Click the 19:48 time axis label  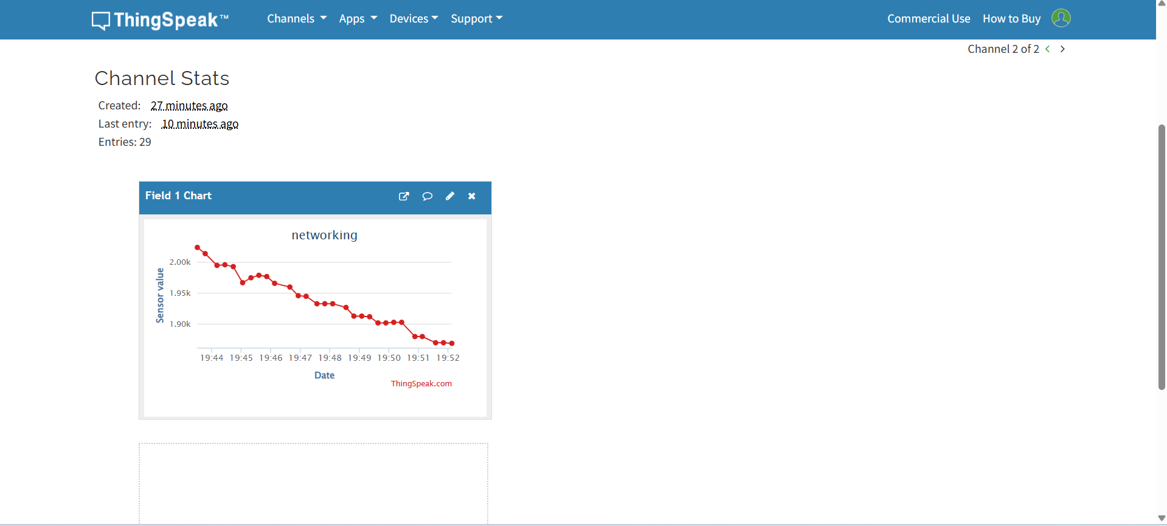(x=330, y=358)
